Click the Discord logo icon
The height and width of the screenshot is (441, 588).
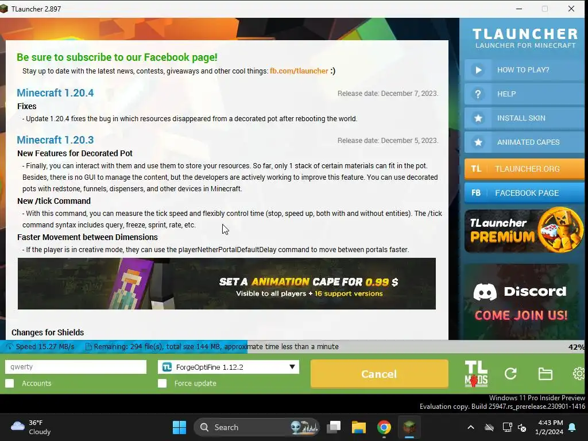[485, 292]
